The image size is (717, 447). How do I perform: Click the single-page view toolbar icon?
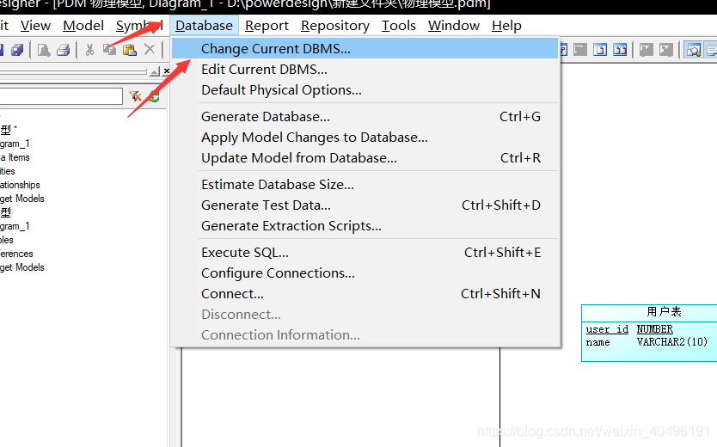pyautogui.click(x=600, y=49)
